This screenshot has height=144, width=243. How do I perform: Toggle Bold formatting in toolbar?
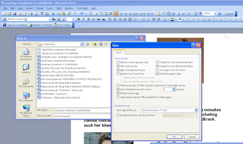pyautogui.click(x=79, y=19)
